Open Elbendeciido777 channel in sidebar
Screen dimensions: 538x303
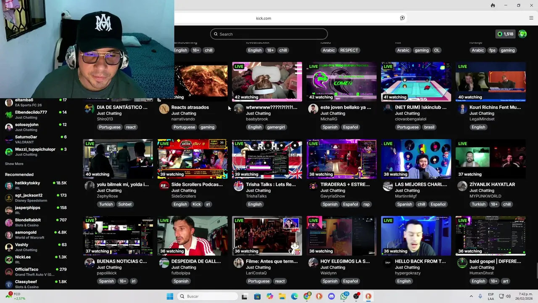[36, 114]
